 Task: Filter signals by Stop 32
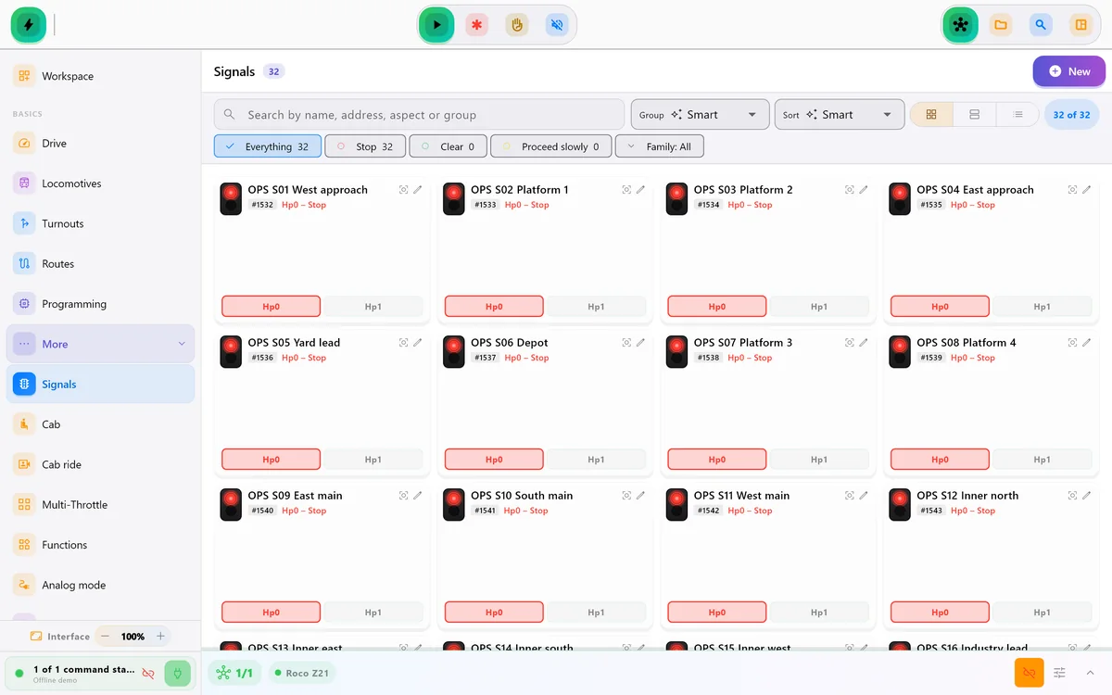coord(365,146)
